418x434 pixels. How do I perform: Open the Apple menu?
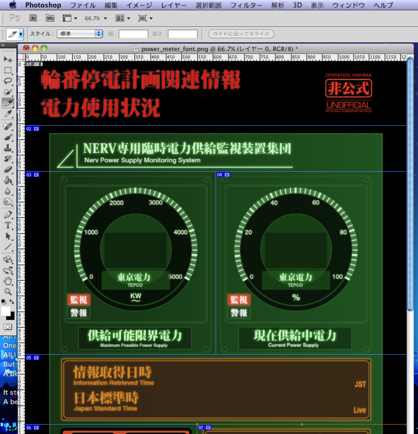pyautogui.click(x=12, y=5)
